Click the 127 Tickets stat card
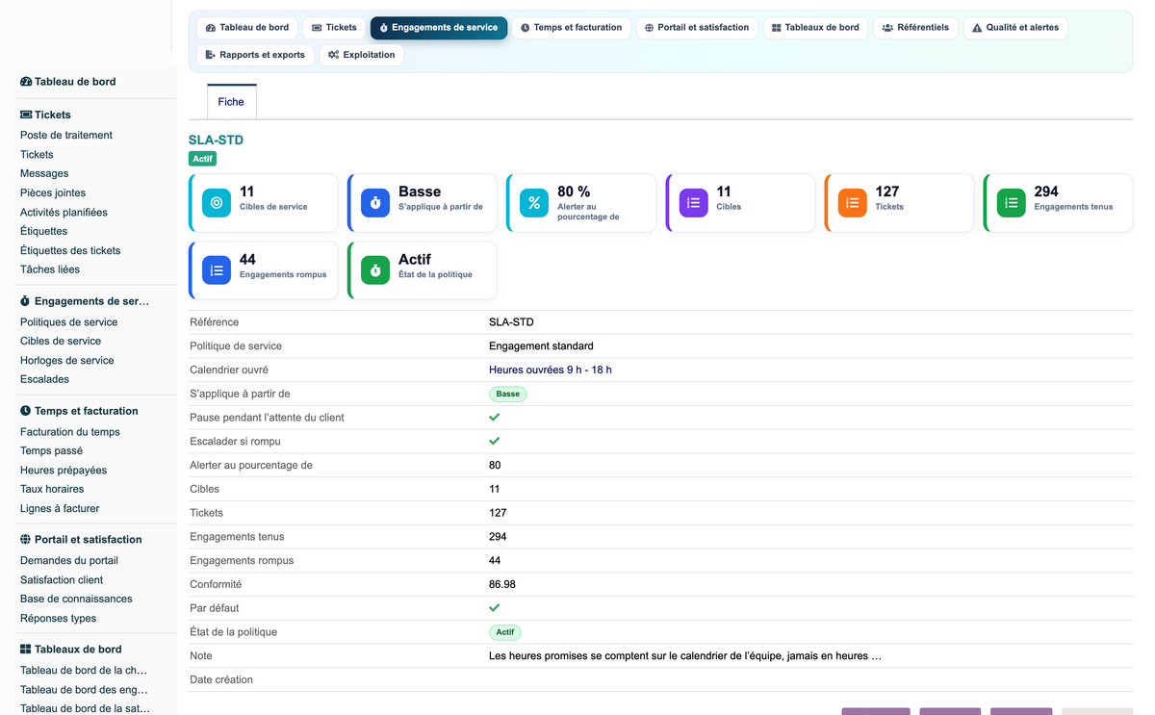This screenshot has width=1155, height=715. (x=899, y=203)
